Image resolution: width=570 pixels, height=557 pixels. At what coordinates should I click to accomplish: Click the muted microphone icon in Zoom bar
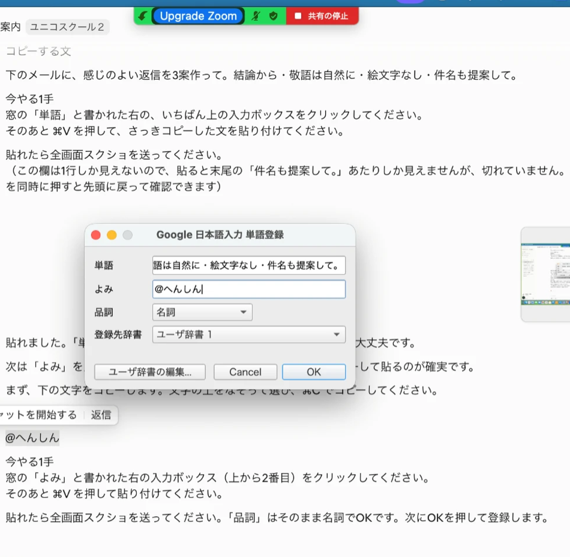coord(256,16)
